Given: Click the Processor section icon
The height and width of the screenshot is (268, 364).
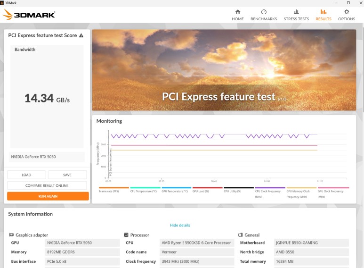Looking at the screenshot, I should coord(126,235).
